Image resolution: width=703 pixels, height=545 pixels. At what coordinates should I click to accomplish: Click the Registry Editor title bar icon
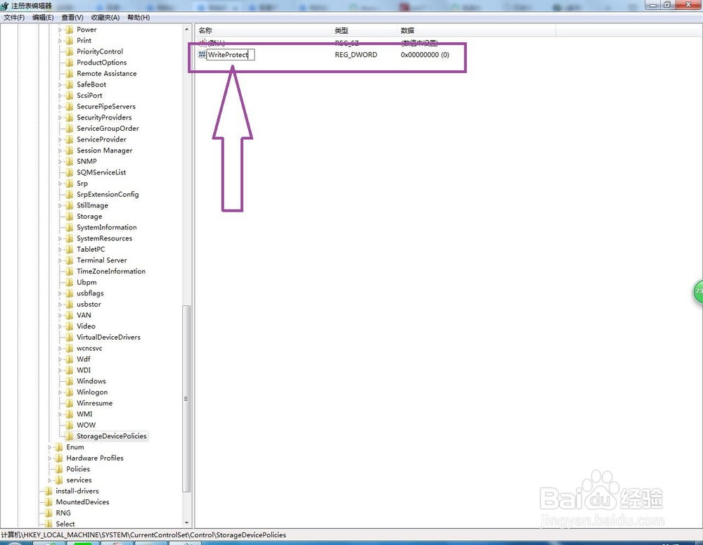click(x=4, y=6)
